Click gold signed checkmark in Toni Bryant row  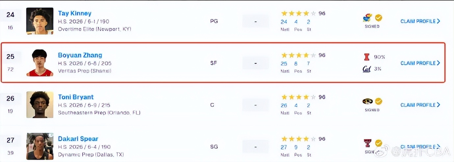tap(379, 101)
